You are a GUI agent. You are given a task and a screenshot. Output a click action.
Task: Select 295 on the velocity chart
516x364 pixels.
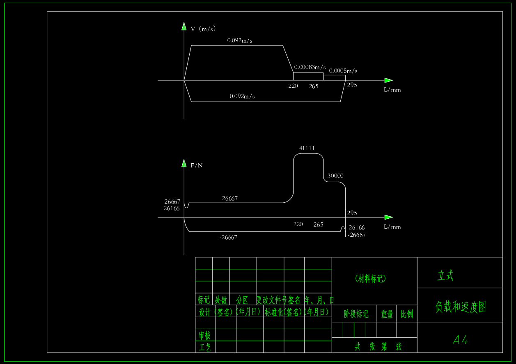click(x=352, y=85)
